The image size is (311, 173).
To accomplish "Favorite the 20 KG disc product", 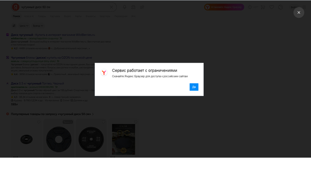I will tap(104, 122).
